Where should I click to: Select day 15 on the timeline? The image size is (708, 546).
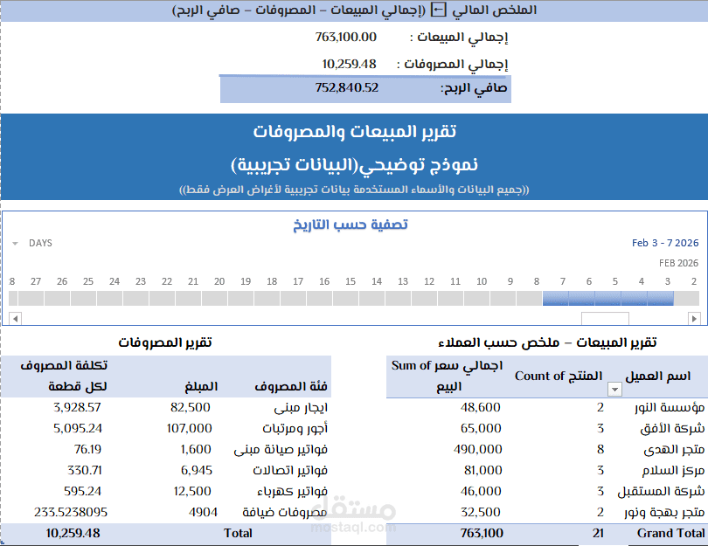[x=346, y=298]
